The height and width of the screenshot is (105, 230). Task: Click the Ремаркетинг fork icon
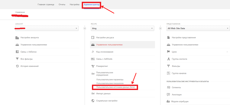coord(93,66)
